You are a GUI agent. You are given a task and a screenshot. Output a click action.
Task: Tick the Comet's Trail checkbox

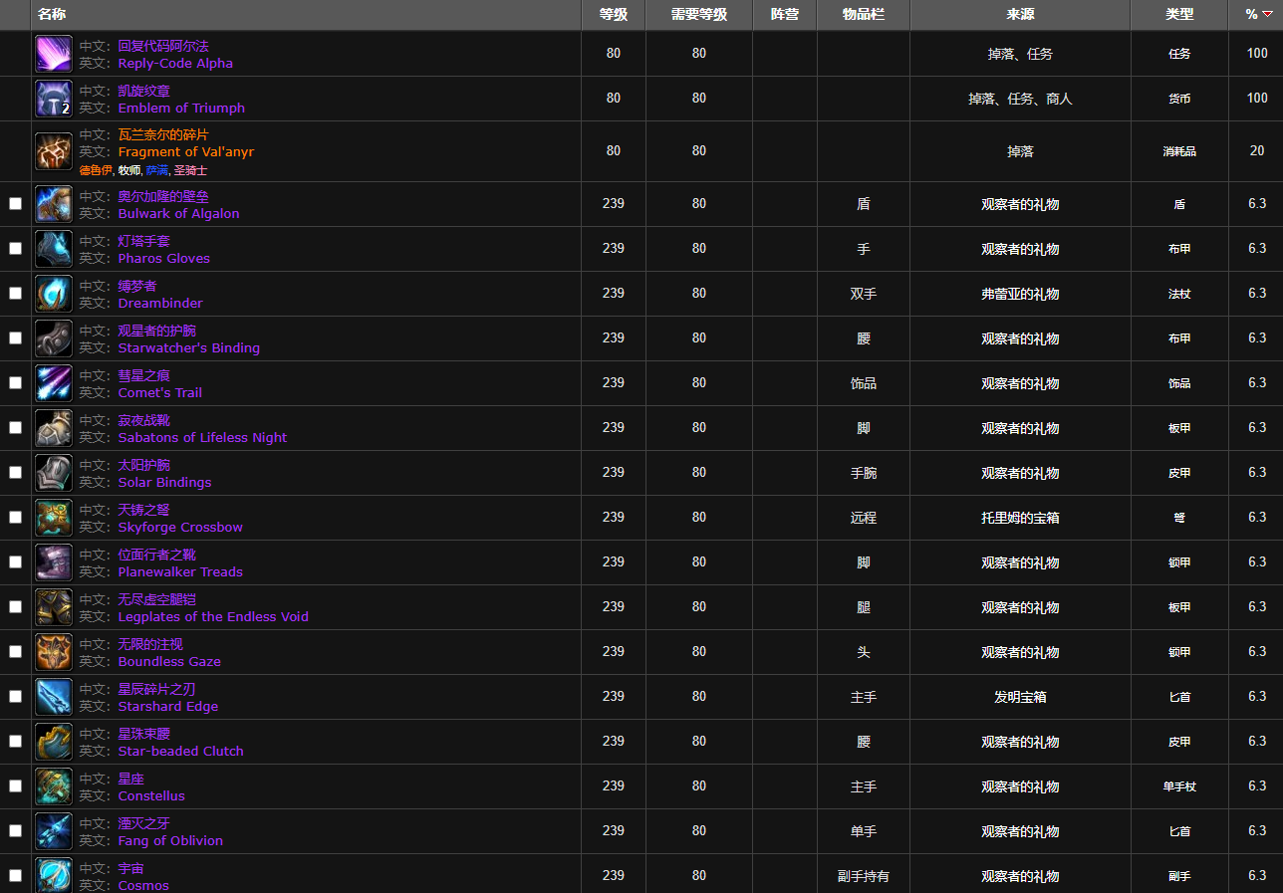(x=15, y=382)
